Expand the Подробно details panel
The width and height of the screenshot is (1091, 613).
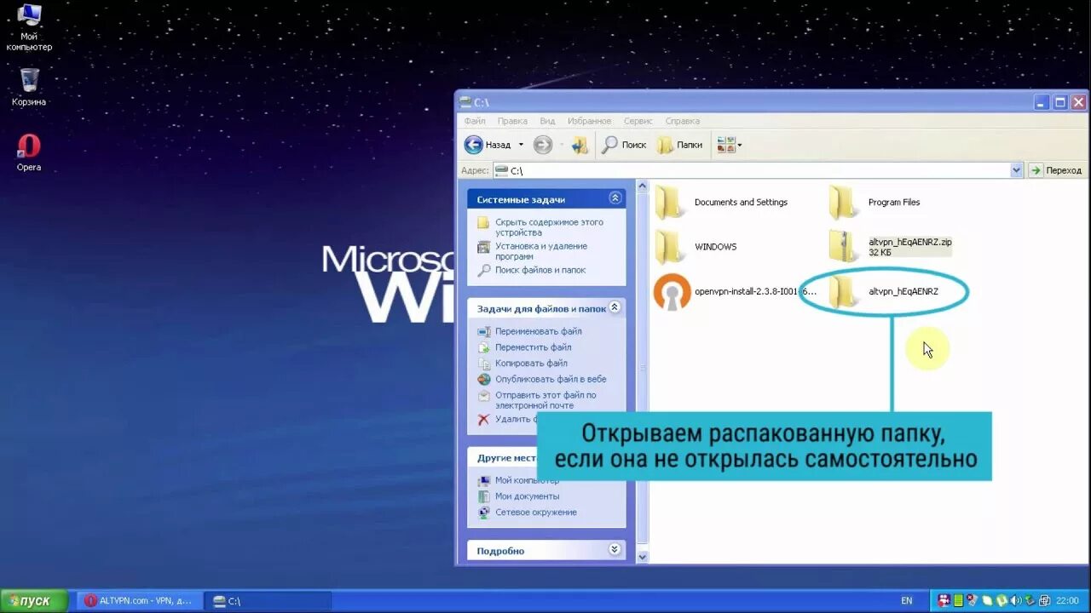(615, 550)
